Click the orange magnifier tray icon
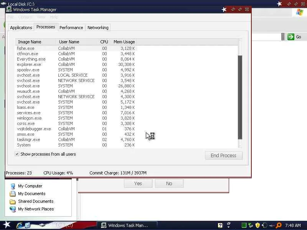This screenshot has height=230, width=307. pyautogui.click(x=279, y=225)
